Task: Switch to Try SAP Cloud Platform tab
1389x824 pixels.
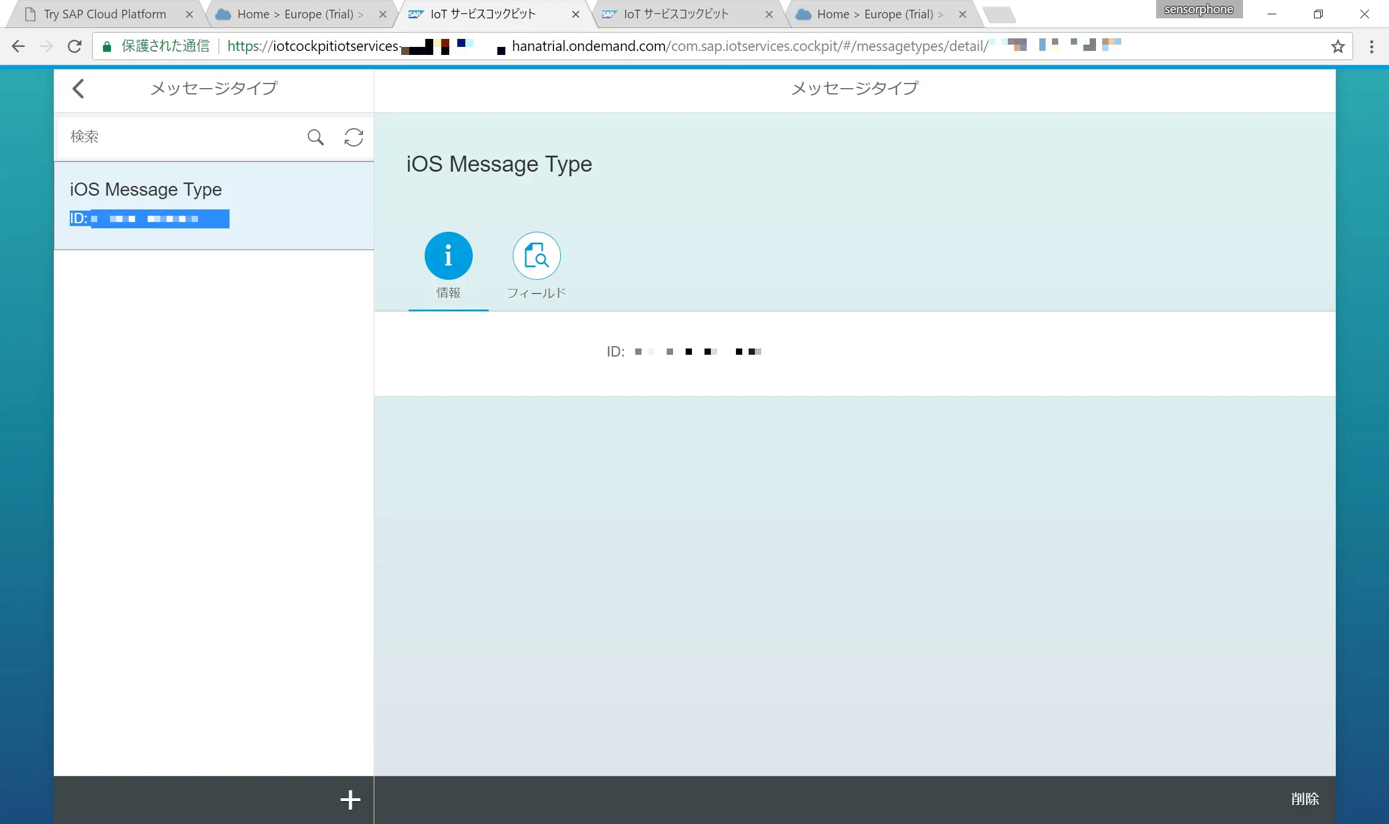Action: (105, 14)
